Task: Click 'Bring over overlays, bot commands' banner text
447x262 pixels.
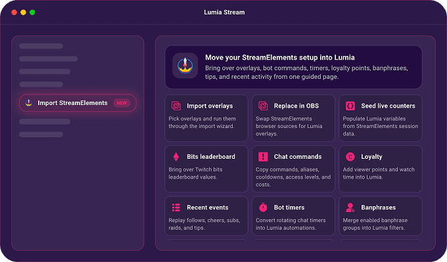Action: (306, 72)
